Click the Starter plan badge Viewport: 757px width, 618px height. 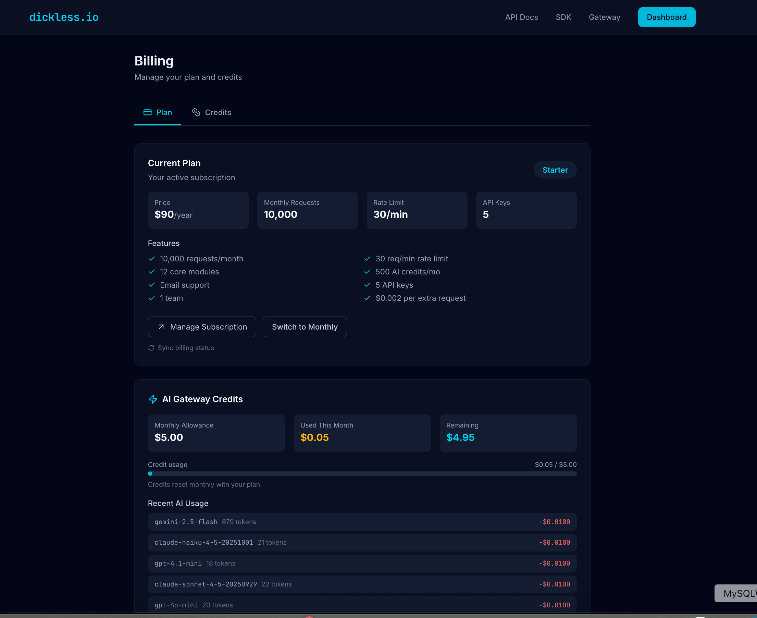pos(555,170)
